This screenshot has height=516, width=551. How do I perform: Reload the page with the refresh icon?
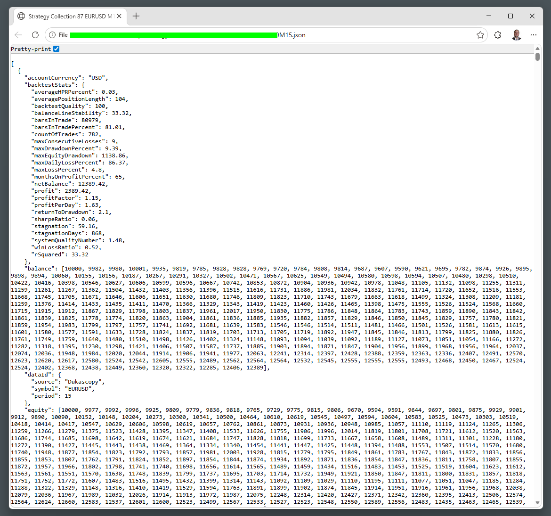click(35, 35)
